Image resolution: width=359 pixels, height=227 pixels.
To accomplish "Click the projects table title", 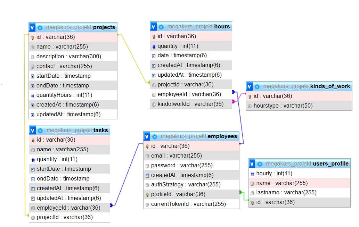I will pos(104,27).
